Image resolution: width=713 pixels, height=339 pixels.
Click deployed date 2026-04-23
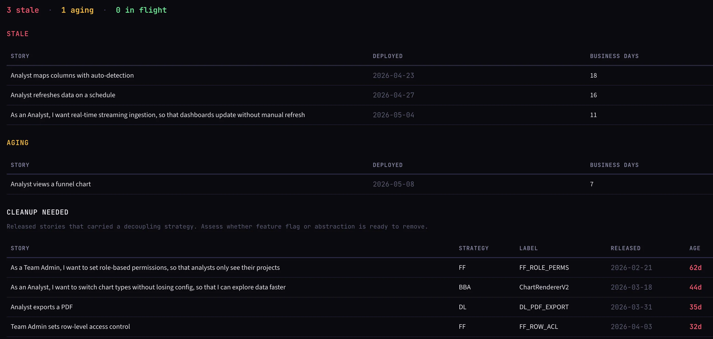[x=393, y=76]
